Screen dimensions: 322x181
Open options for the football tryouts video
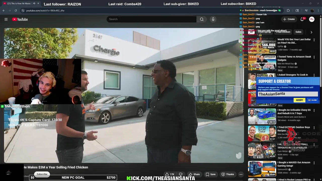pos(314,145)
